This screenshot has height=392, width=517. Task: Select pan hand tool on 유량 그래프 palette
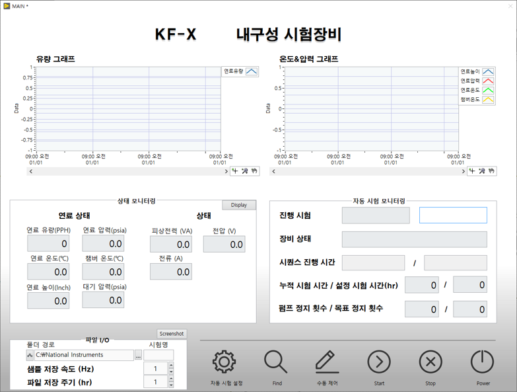pyautogui.click(x=254, y=171)
